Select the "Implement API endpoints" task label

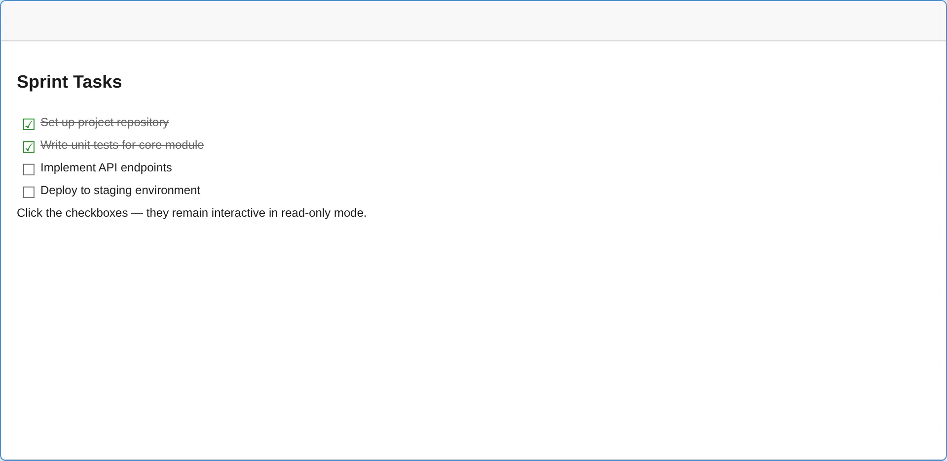pyautogui.click(x=106, y=168)
